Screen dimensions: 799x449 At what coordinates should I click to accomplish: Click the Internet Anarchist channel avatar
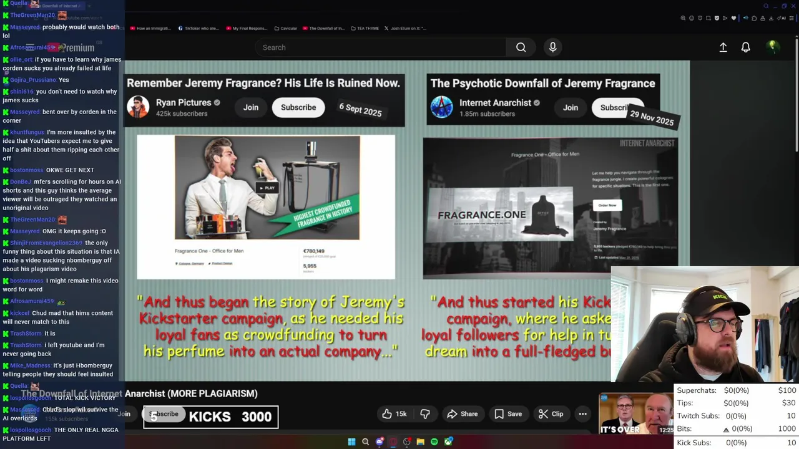(441, 107)
